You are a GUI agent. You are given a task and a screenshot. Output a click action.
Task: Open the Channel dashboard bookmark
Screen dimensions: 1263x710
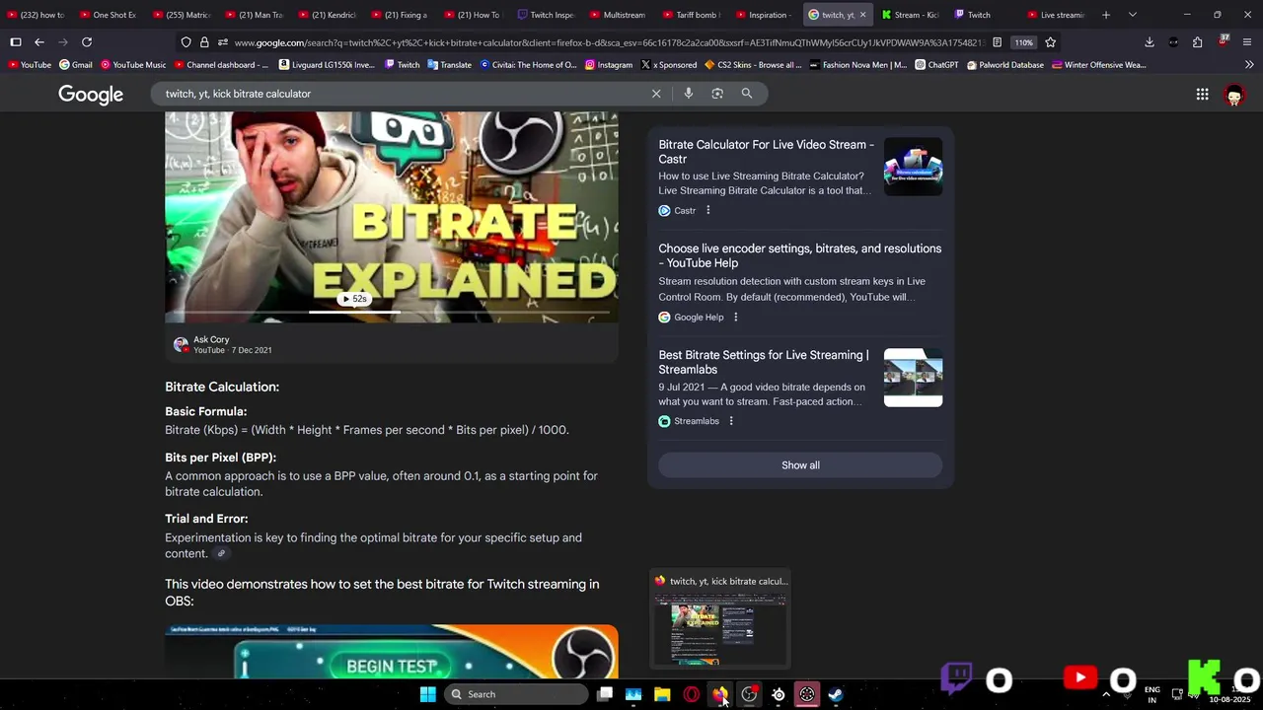click(x=221, y=65)
